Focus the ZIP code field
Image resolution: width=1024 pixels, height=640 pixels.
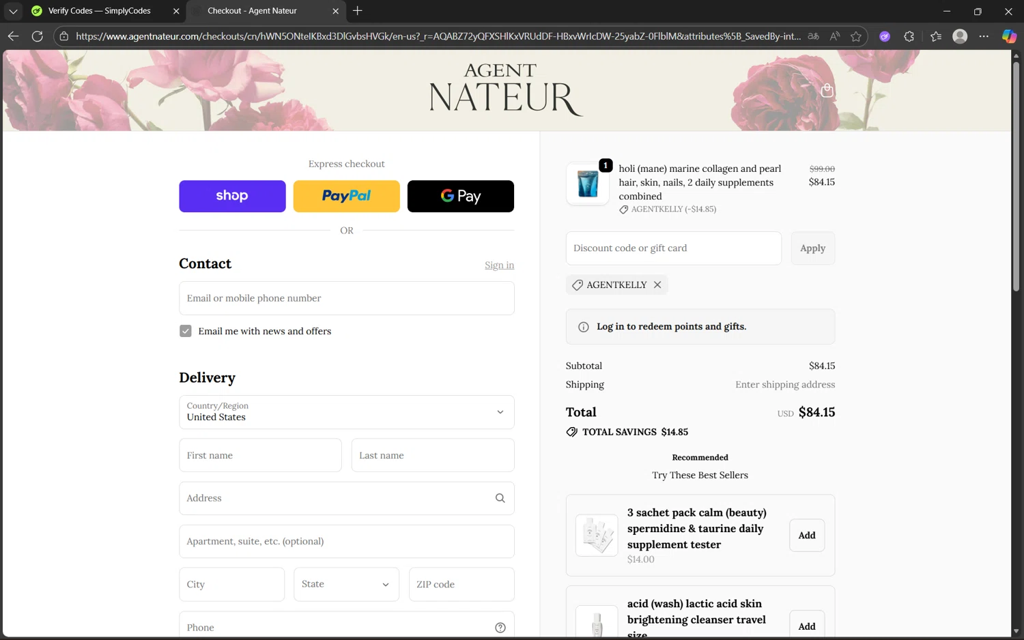click(x=461, y=584)
